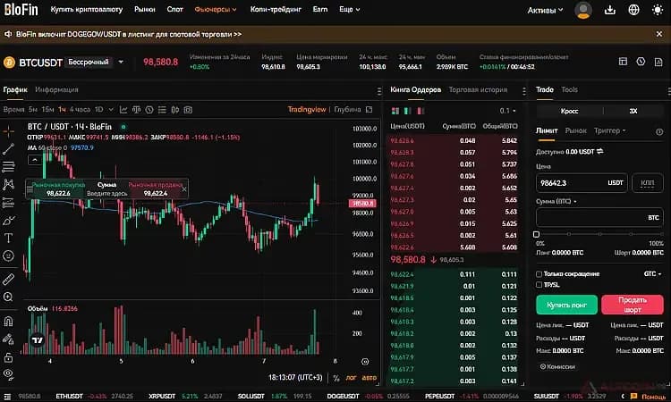Screen dimensions: 671x402
Task: Open the download app icon
Action: tap(610, 10)
